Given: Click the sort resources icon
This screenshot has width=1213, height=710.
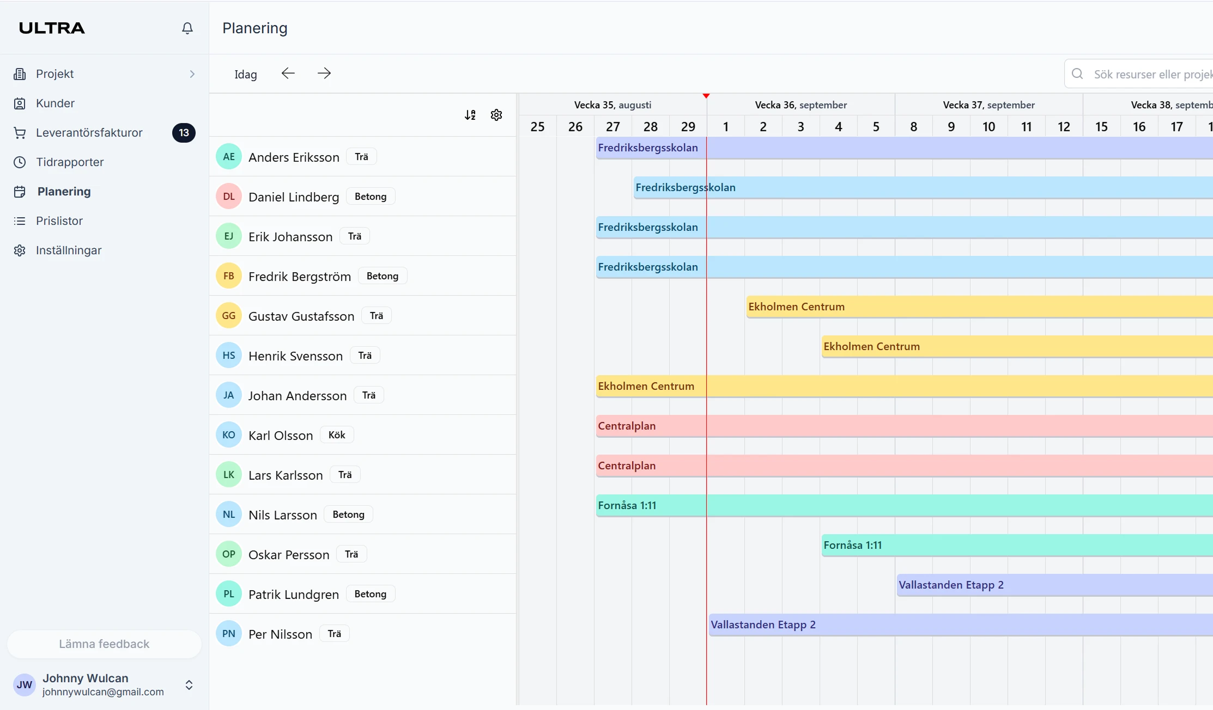Looking at the screenshot, I should click(x=470, y=115).
